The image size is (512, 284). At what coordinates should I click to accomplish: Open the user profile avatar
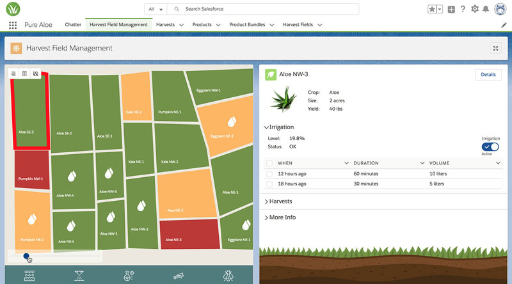[x=500, y=9]
